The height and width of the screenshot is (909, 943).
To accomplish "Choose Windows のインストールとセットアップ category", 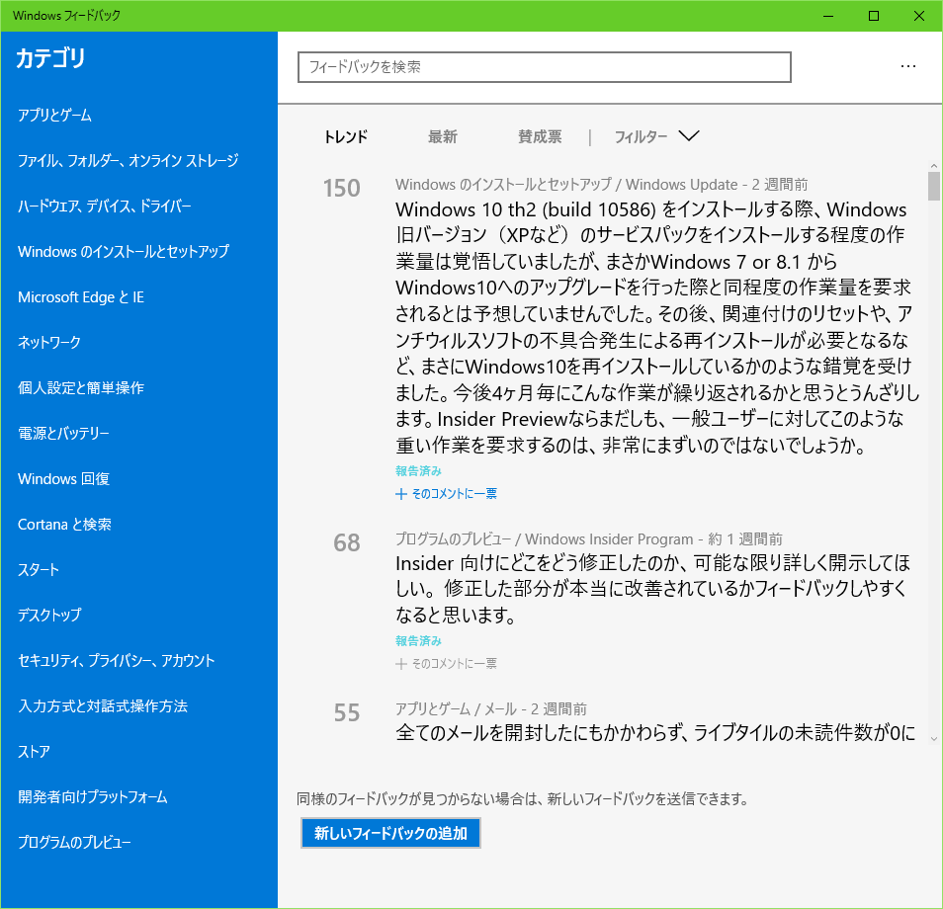I will (124, 251).
